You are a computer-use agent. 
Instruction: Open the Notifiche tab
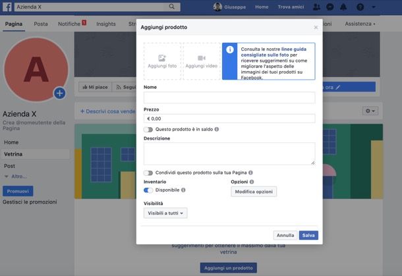[x=72, y=24]
